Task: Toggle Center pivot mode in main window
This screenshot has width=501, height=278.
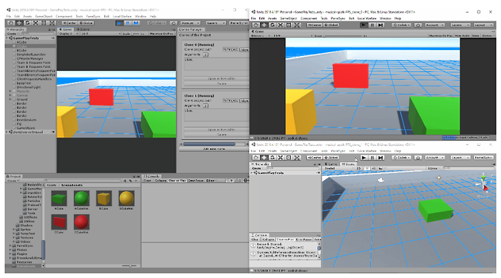Action: [69, 23]
